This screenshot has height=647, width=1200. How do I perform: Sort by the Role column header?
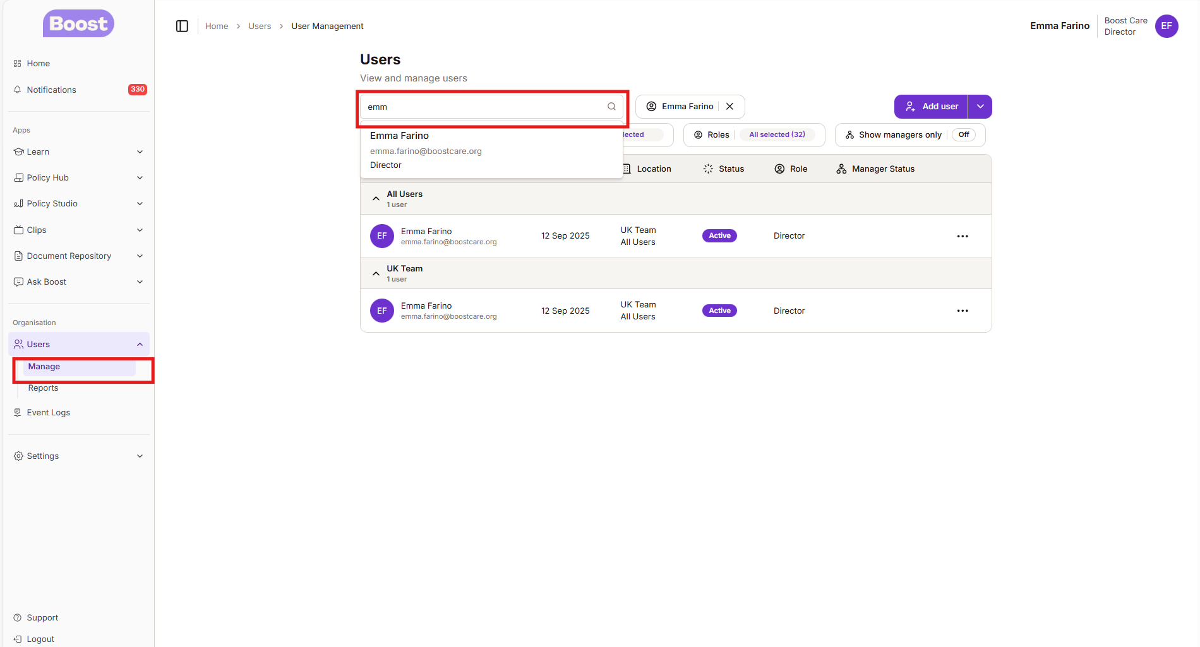[791, 169]
